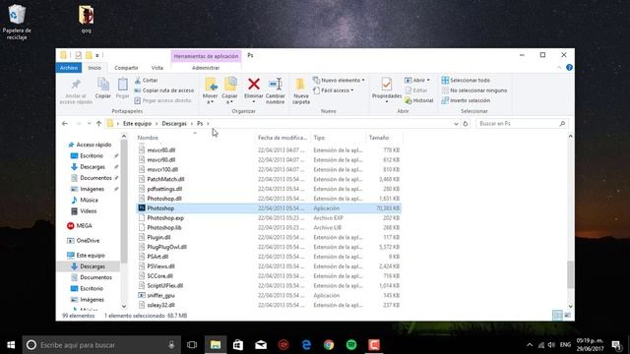Collapse the ribbon with chevron
This screenshot has height=354, width=630.
click(x=559, y=68)
